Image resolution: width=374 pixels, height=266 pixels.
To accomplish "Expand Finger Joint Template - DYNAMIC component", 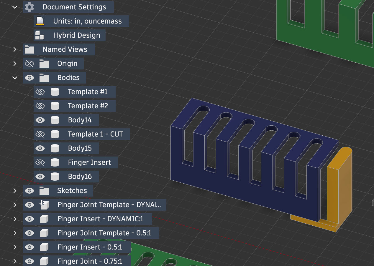I will 15,205.
